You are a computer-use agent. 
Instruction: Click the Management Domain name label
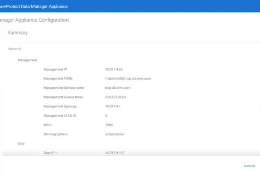point(64,88)
